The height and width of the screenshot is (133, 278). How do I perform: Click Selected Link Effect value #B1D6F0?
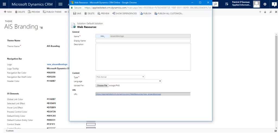point(51,104)
